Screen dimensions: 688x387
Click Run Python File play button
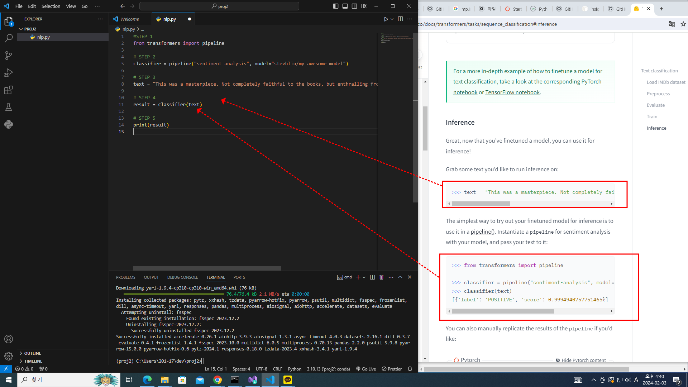point(386,19)
